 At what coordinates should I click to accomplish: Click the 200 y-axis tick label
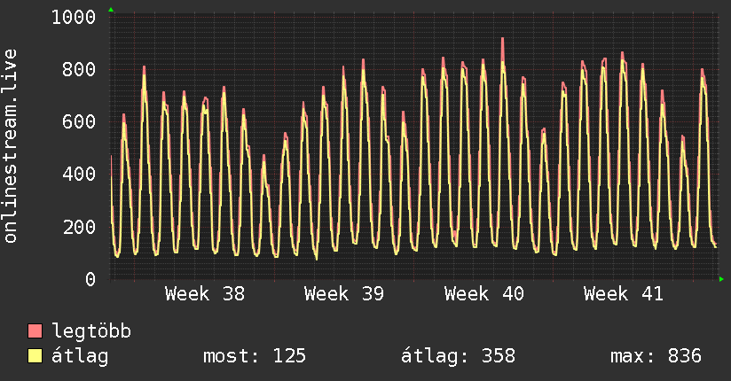point(79,228)
